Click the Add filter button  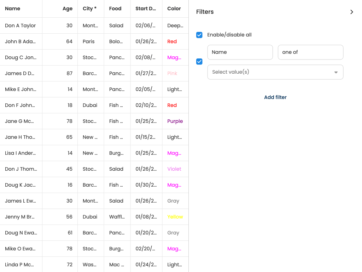tap(275, 97)
